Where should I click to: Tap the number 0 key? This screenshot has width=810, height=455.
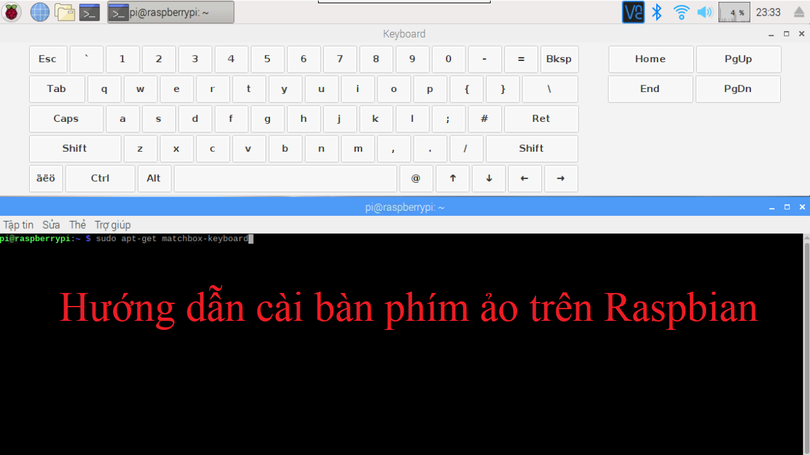(x=448, y=59)
